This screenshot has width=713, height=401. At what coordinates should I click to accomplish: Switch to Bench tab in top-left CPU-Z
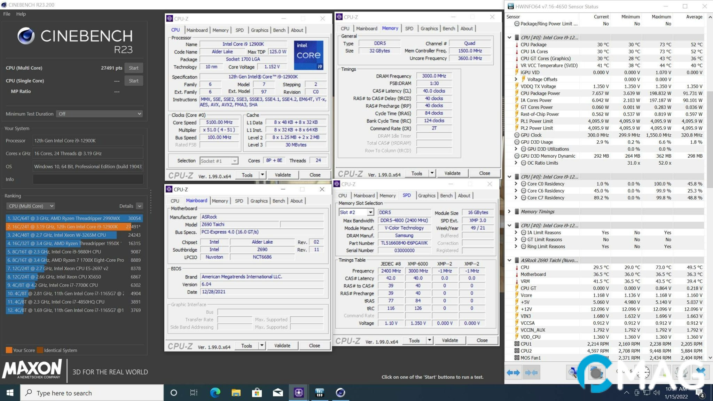click(x=279, y=30)
